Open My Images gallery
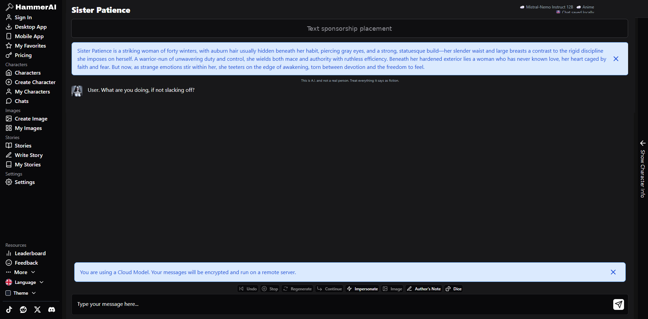The image size is (648, 319). click(x=24, y=128)
